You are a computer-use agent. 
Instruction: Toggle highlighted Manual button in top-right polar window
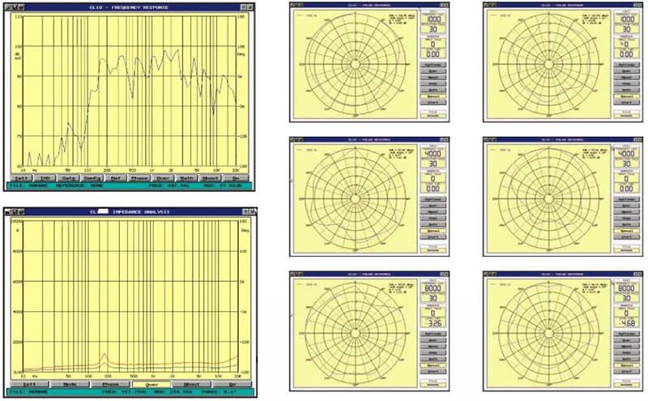pyautogui.click(x=626, y=96)
